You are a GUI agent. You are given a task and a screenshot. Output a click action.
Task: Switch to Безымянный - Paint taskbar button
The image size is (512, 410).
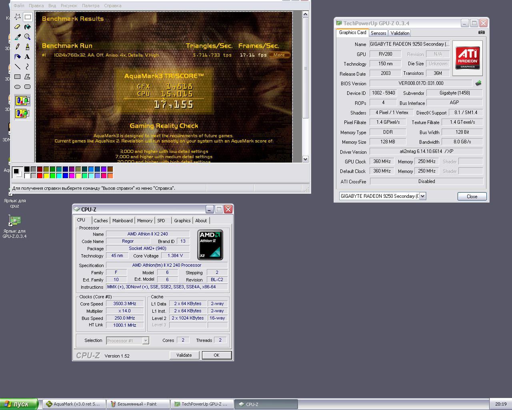[138, 404]
